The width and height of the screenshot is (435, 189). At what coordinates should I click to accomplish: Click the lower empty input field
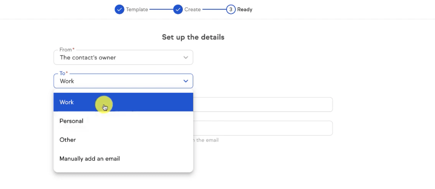pyautogui.click(x=264, y=128)
